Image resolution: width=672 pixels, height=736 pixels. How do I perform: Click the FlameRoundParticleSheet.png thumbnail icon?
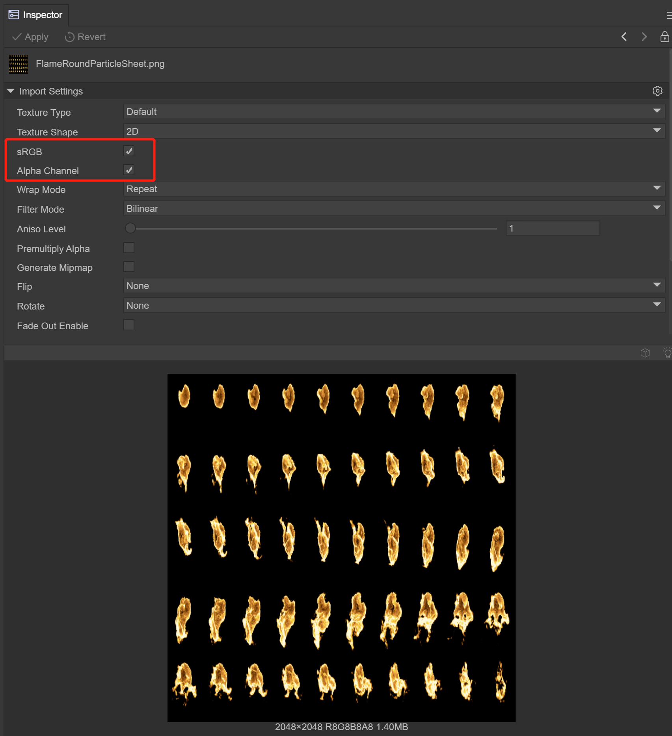(19, 64)
